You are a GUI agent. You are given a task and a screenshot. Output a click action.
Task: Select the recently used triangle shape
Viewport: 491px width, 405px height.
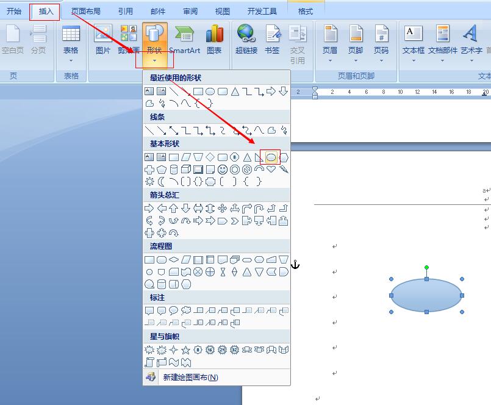point(235,91)
